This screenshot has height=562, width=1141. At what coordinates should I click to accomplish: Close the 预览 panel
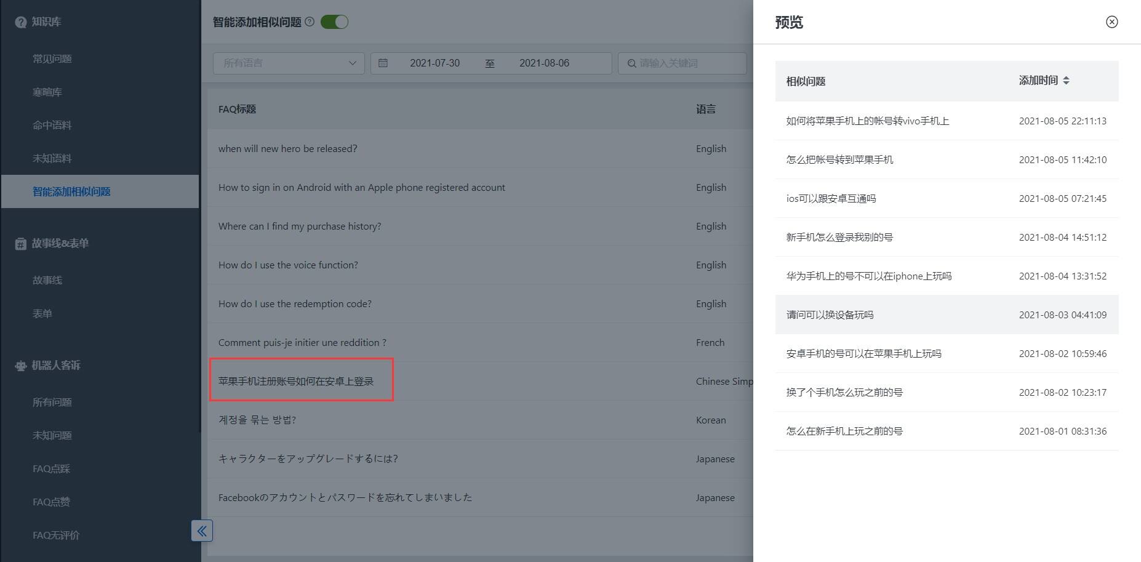(x=1111, y=22)
